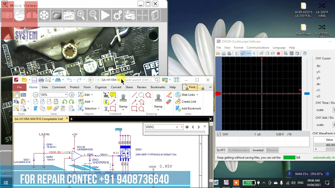Switch to the Organize ribbon tab

(x=101, y=87)
